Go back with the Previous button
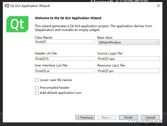167x126 pixels. (x=85, y=117)
